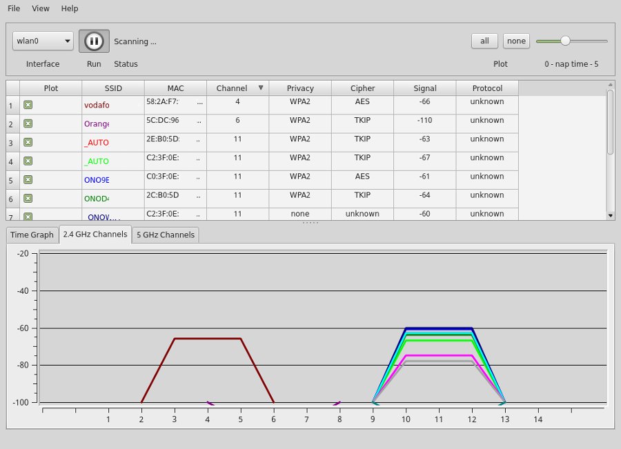Viewport: 621px width, 449px height.
Task: Open the View menu
Action: (x=41, y=8)
